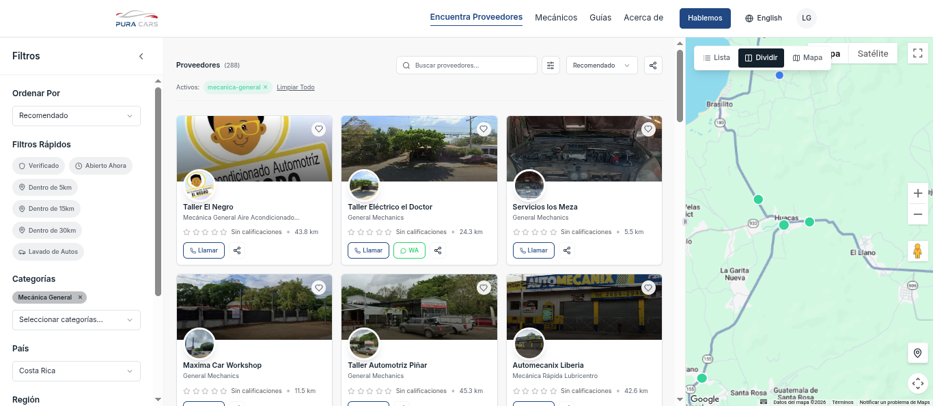
Task: Open Mecánicos nav item
Action: point(556,18)
